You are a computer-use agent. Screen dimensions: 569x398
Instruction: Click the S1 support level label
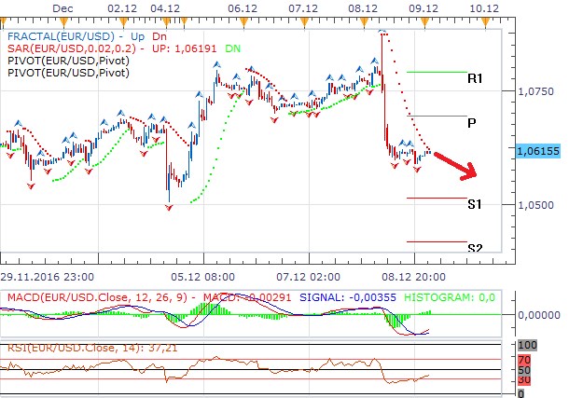(x=474, y=203)
